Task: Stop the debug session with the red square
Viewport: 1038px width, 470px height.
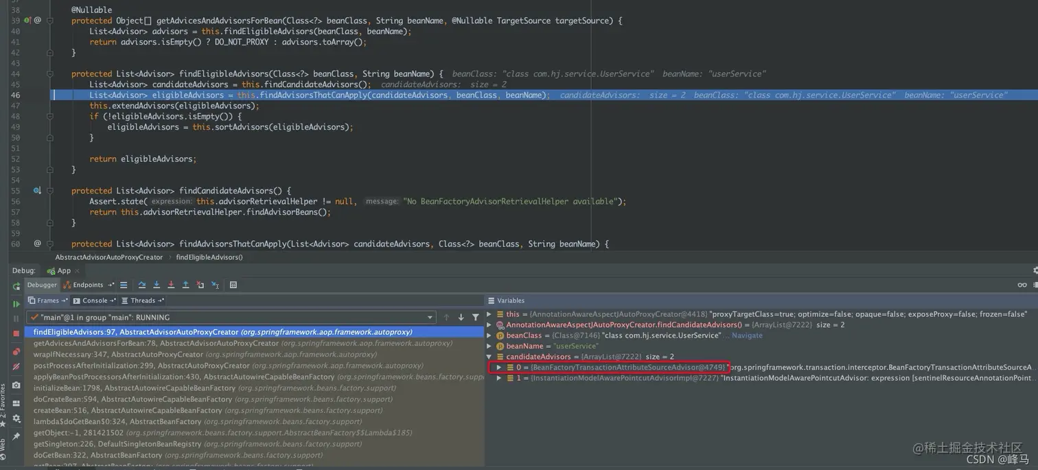Action: (16, 333)
